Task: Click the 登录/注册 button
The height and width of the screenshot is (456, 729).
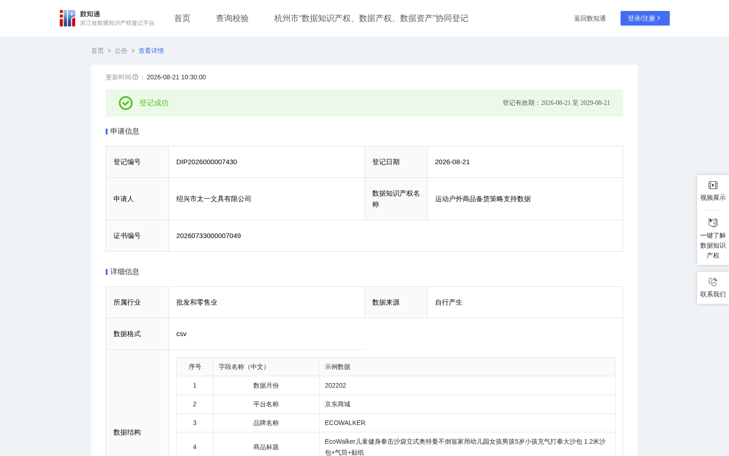Action: pos(645,18)
